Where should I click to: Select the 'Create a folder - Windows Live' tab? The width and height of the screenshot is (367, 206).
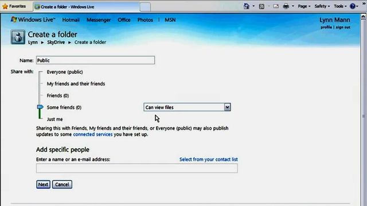[87, 7]
